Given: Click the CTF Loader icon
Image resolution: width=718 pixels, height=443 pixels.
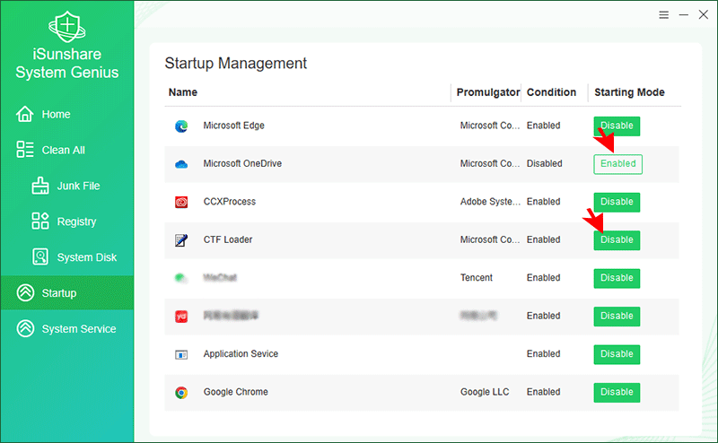Looking at the screenshot, I should [181, 240].
